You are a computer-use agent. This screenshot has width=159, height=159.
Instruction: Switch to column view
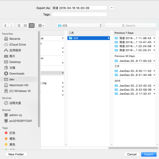[32, 25]
